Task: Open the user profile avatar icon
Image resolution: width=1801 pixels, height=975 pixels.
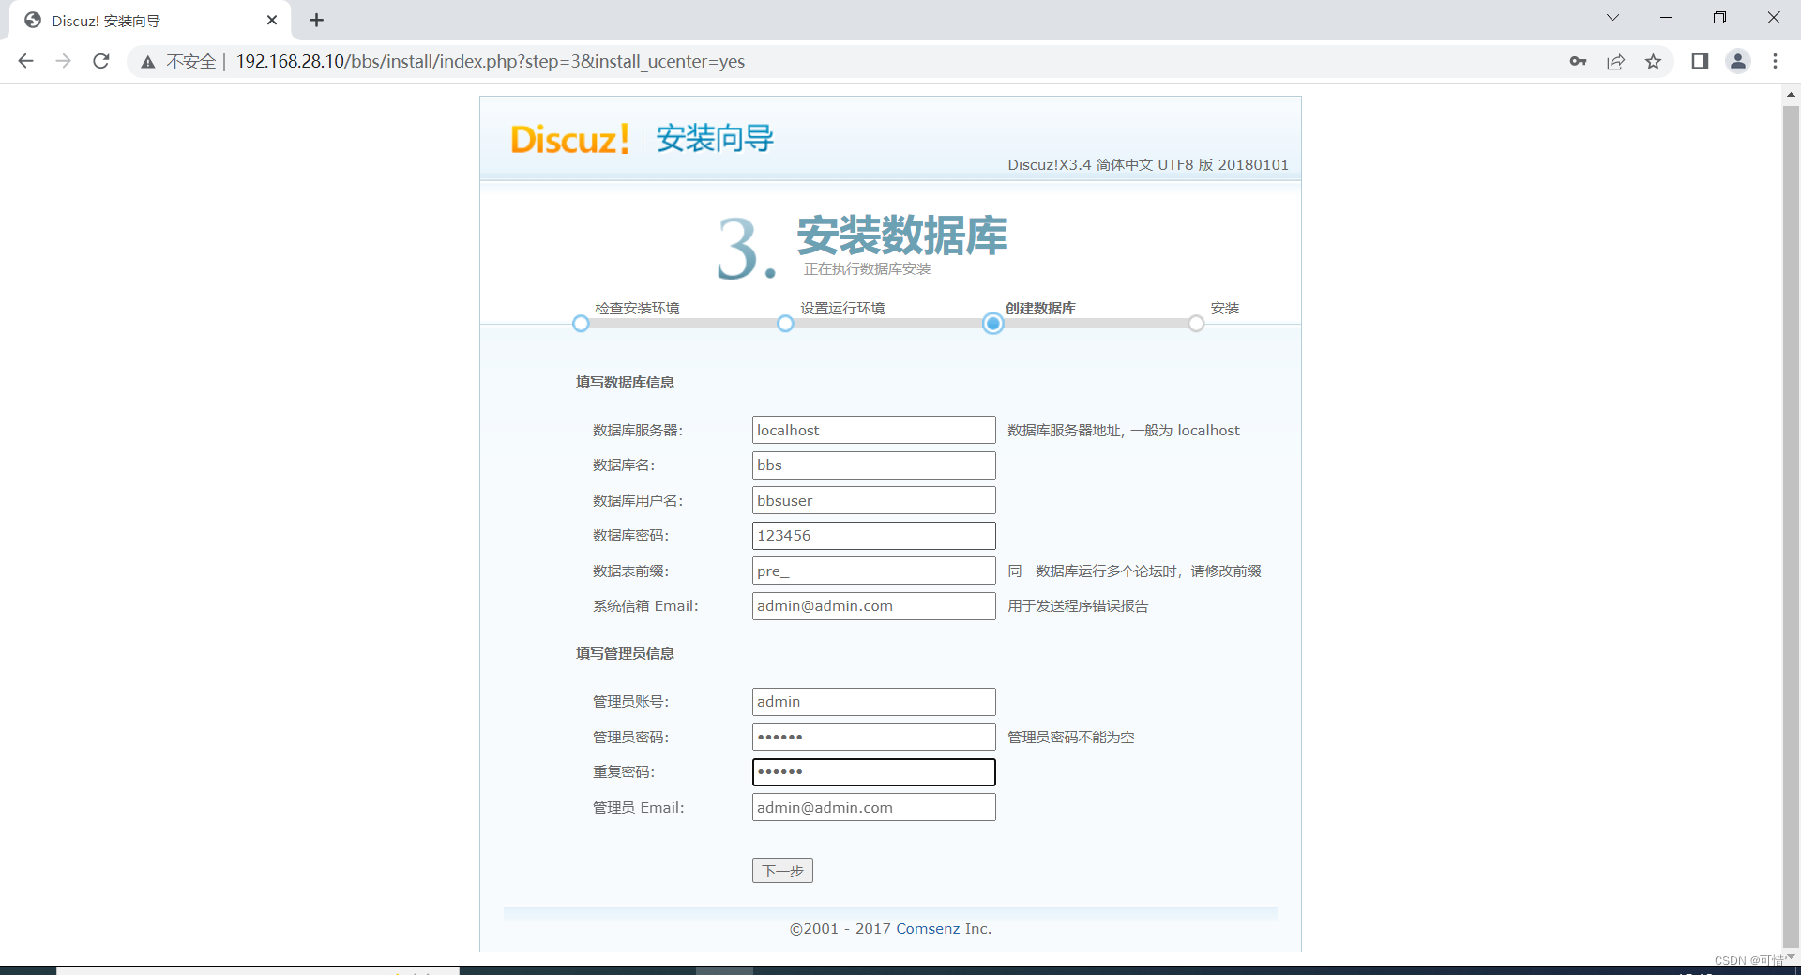Action: pyautogui.click(x=1737, y=61)
